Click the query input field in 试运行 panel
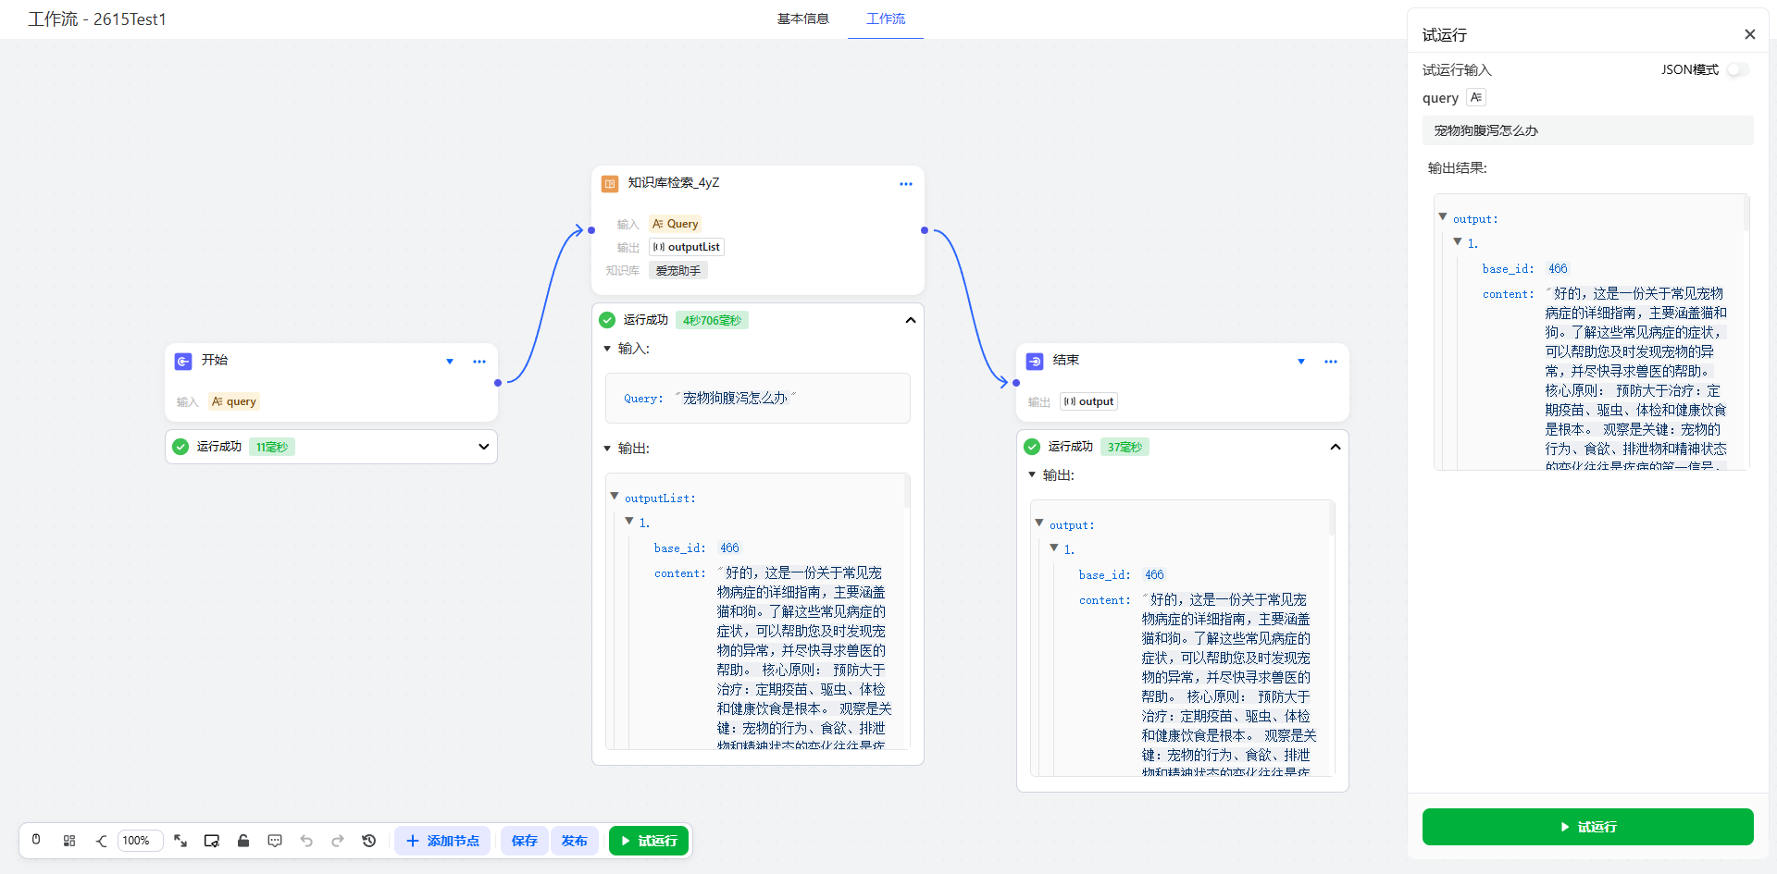The image size is (1777, 874). 1587,130
